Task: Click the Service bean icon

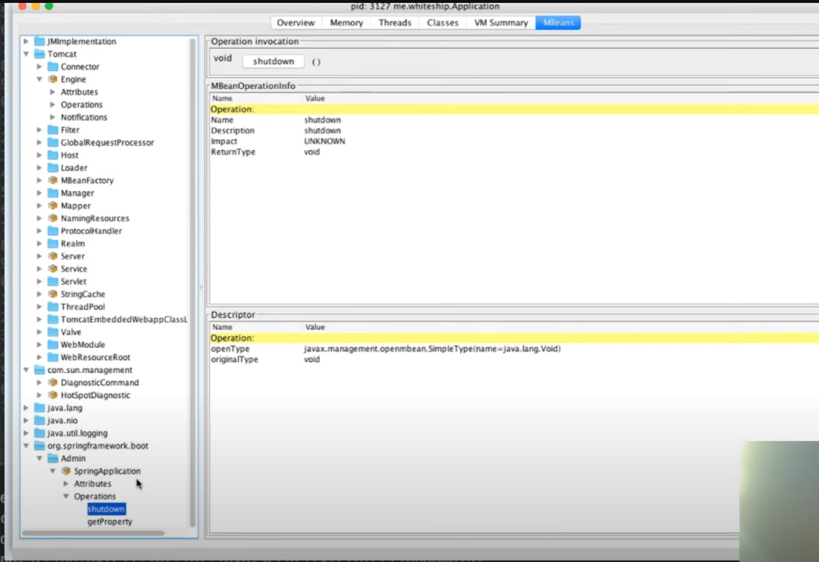Action: tap(53, 269)
